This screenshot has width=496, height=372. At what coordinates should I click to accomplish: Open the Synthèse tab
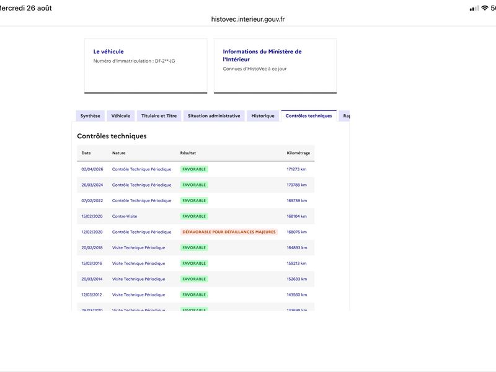tap(90, 116)
